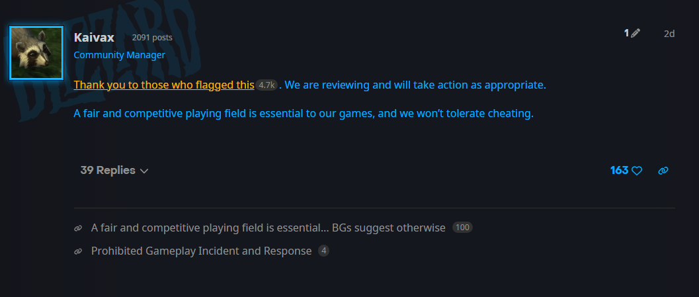Click the 4.7k click-count badge
The width and height of the screenshot is (699, 297).
click(267, 85)
